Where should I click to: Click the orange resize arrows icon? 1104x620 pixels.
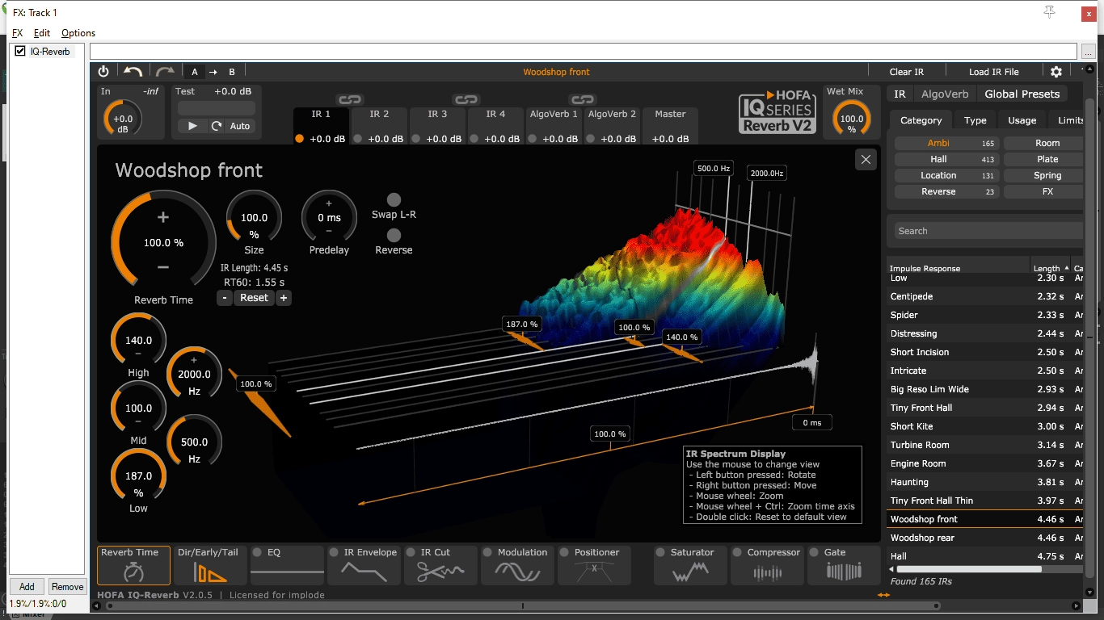(x=883, y=595)
